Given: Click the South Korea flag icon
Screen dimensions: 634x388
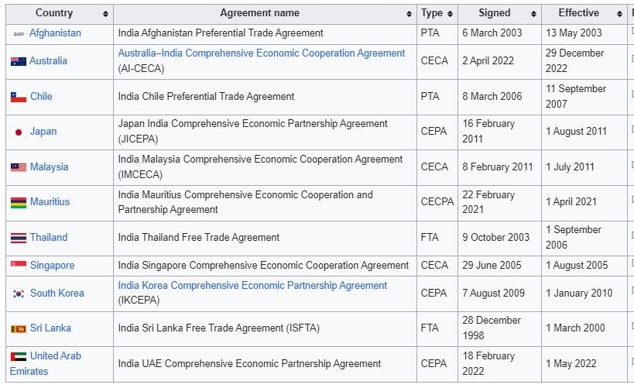Looking at the screenshot, I should coord(18,294).
